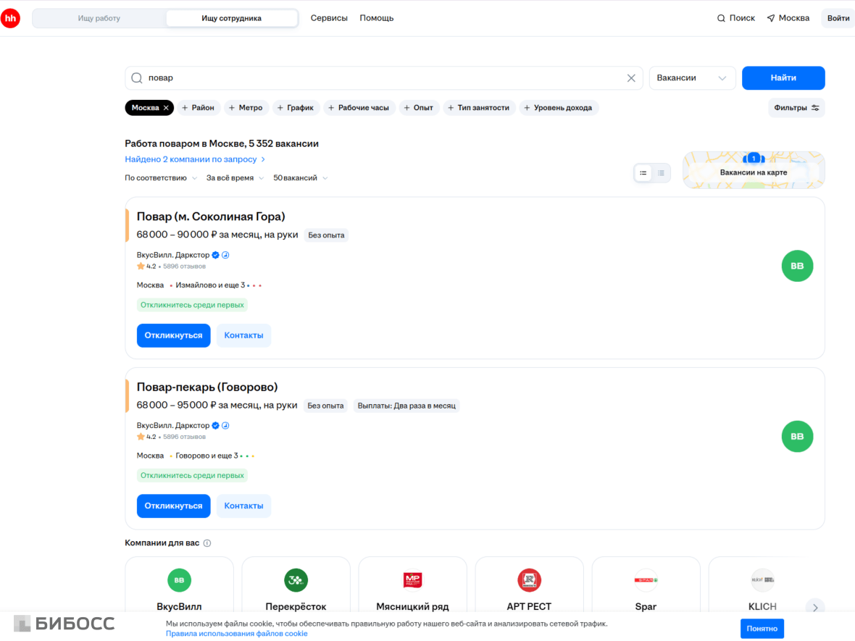
Task: Add Опыт filter
Action: coord(418,108)
